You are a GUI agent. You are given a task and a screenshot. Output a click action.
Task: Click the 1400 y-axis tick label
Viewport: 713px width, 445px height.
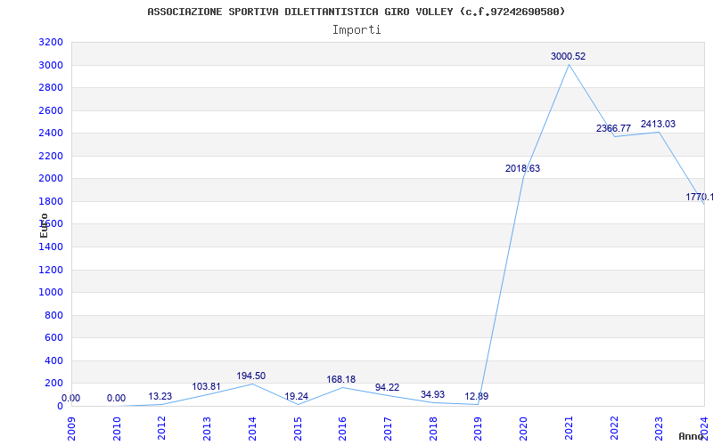point(51,247)
